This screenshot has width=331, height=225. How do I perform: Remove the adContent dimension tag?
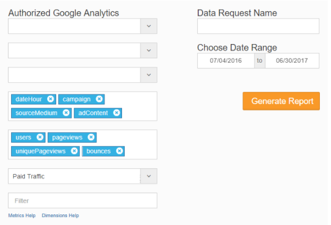click(117, 113)
